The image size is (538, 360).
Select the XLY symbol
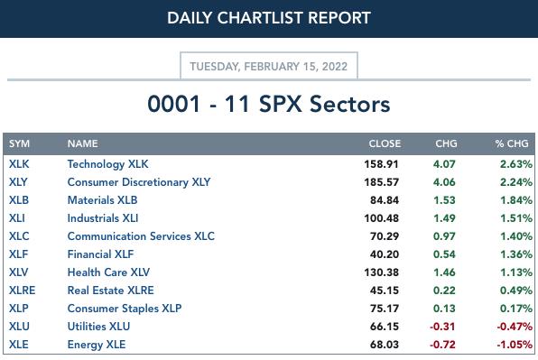point(18,182)
